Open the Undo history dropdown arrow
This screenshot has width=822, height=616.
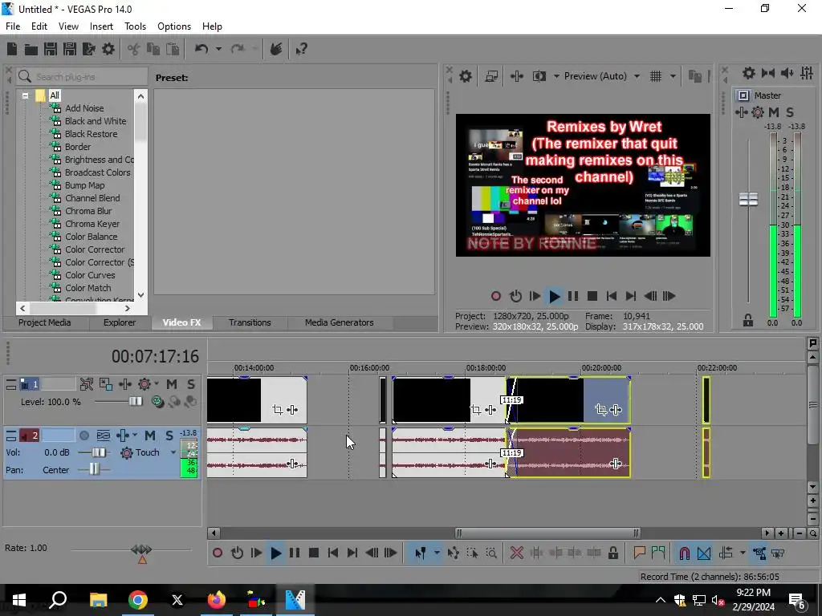[218, 49]
